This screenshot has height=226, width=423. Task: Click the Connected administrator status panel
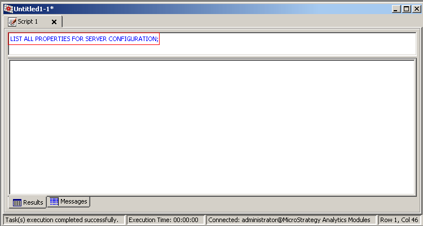289,220
